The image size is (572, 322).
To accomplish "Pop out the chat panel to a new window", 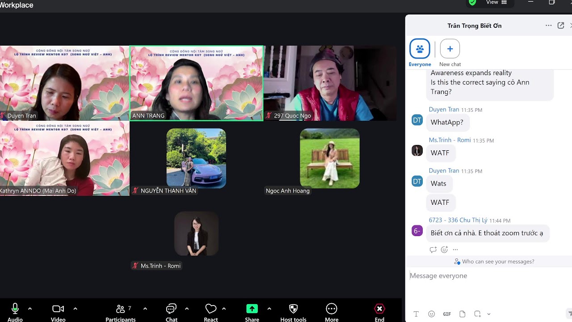I will click(x=561, y=25).
